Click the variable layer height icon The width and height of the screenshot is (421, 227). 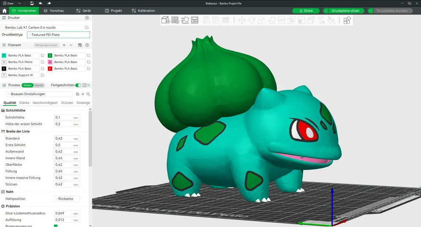coord(226,20)
